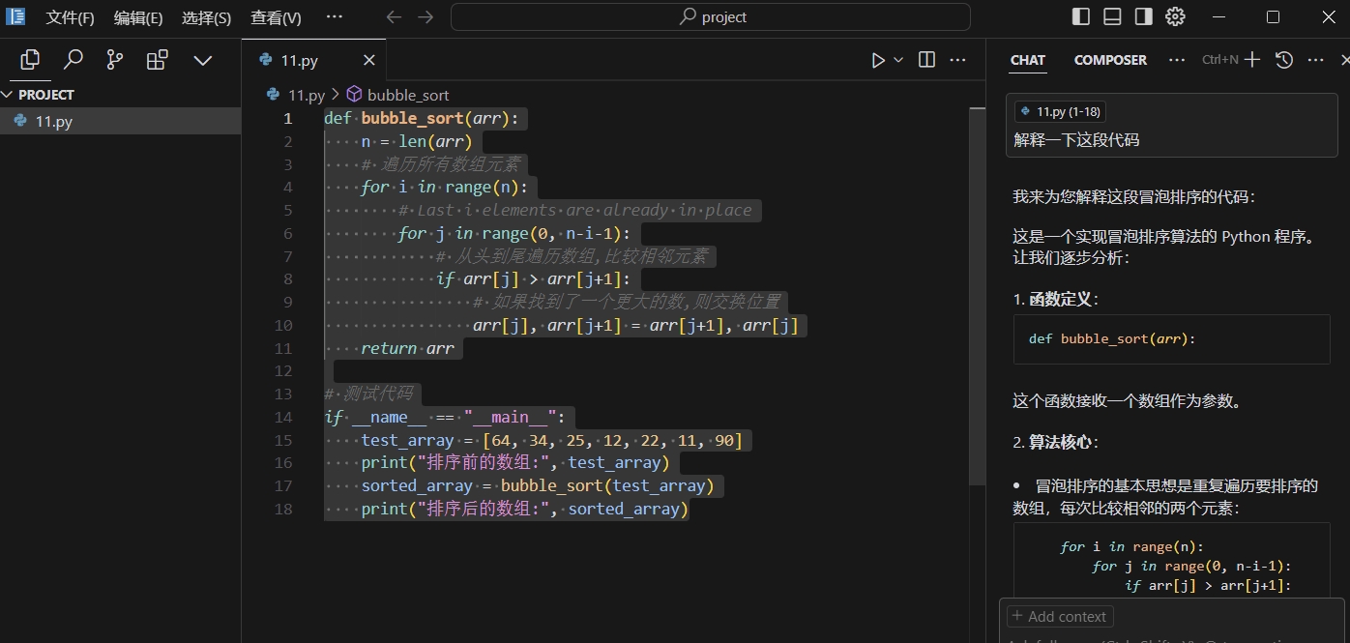Maximize the editor window
The height and width of the screenshot is (643, 1350).
point(1273,16)
